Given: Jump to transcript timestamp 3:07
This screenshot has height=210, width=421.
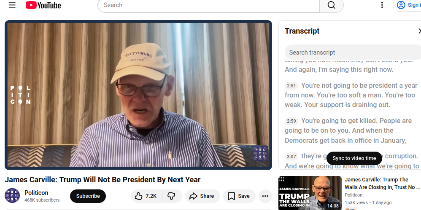Looking at the screenshot, I should 291,156.
